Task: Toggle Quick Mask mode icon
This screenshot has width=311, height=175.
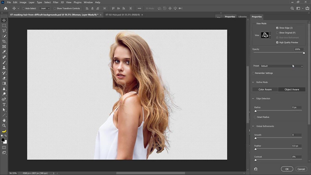Action: 4,147
